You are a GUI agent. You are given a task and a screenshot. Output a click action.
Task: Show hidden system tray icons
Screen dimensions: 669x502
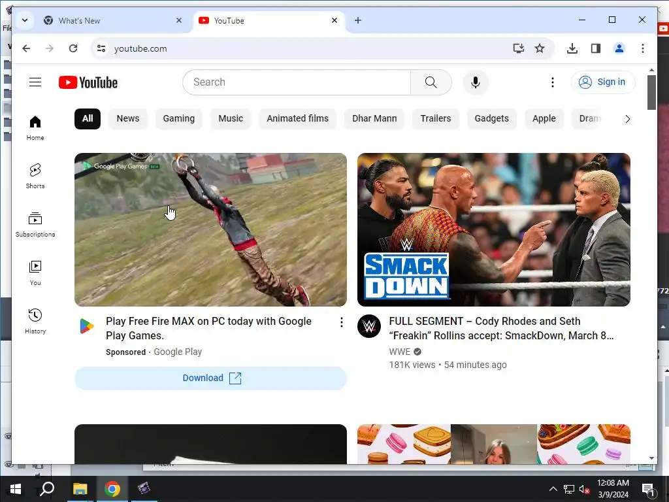[553, 489]
